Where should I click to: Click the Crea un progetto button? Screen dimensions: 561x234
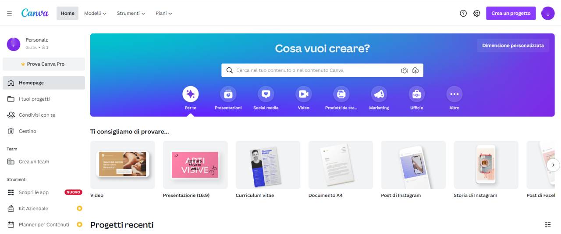tap(511, 14)
